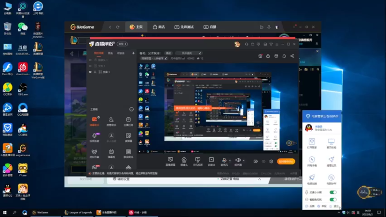Viewport: 386px width, 217px height.
Task: Open hamburger menu in streaming app title bar
Action: (277, 44)
